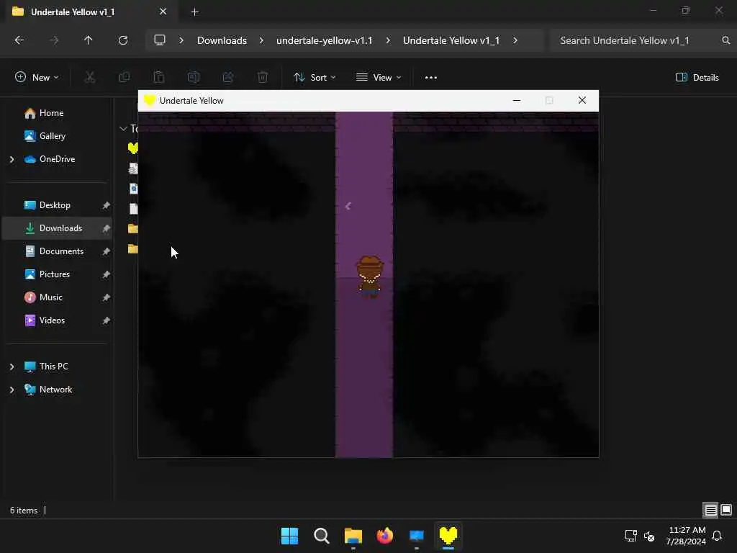Open the notification bell

click(x=718, y=536)
